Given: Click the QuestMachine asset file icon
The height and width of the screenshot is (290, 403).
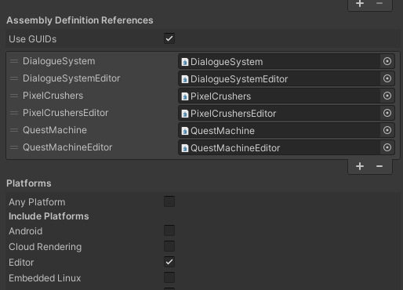Looking at the screenshot, I should pyautogui.click(x=185, y=131).
